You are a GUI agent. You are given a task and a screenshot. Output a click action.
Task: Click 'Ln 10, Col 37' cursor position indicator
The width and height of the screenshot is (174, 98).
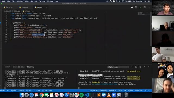coord(98,91)
